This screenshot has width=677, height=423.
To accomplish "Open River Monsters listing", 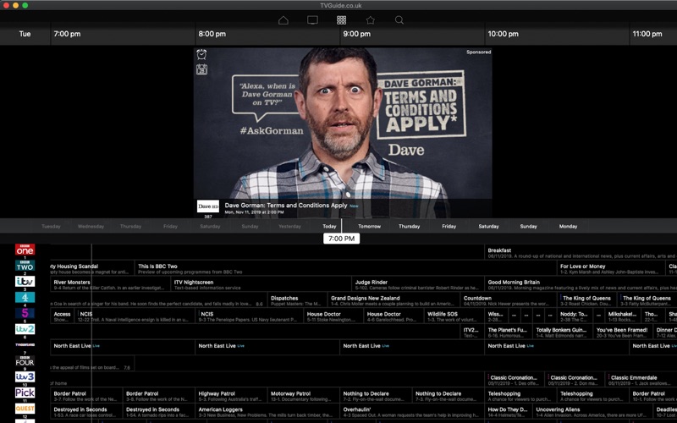I will tap(110, 284).
